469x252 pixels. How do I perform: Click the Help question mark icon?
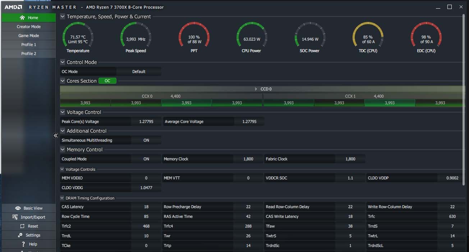(x=23, y=244)
